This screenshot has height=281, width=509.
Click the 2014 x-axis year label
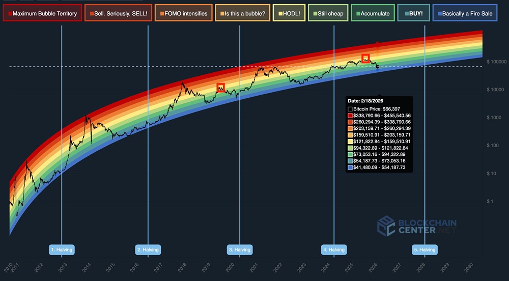point(87,267)
